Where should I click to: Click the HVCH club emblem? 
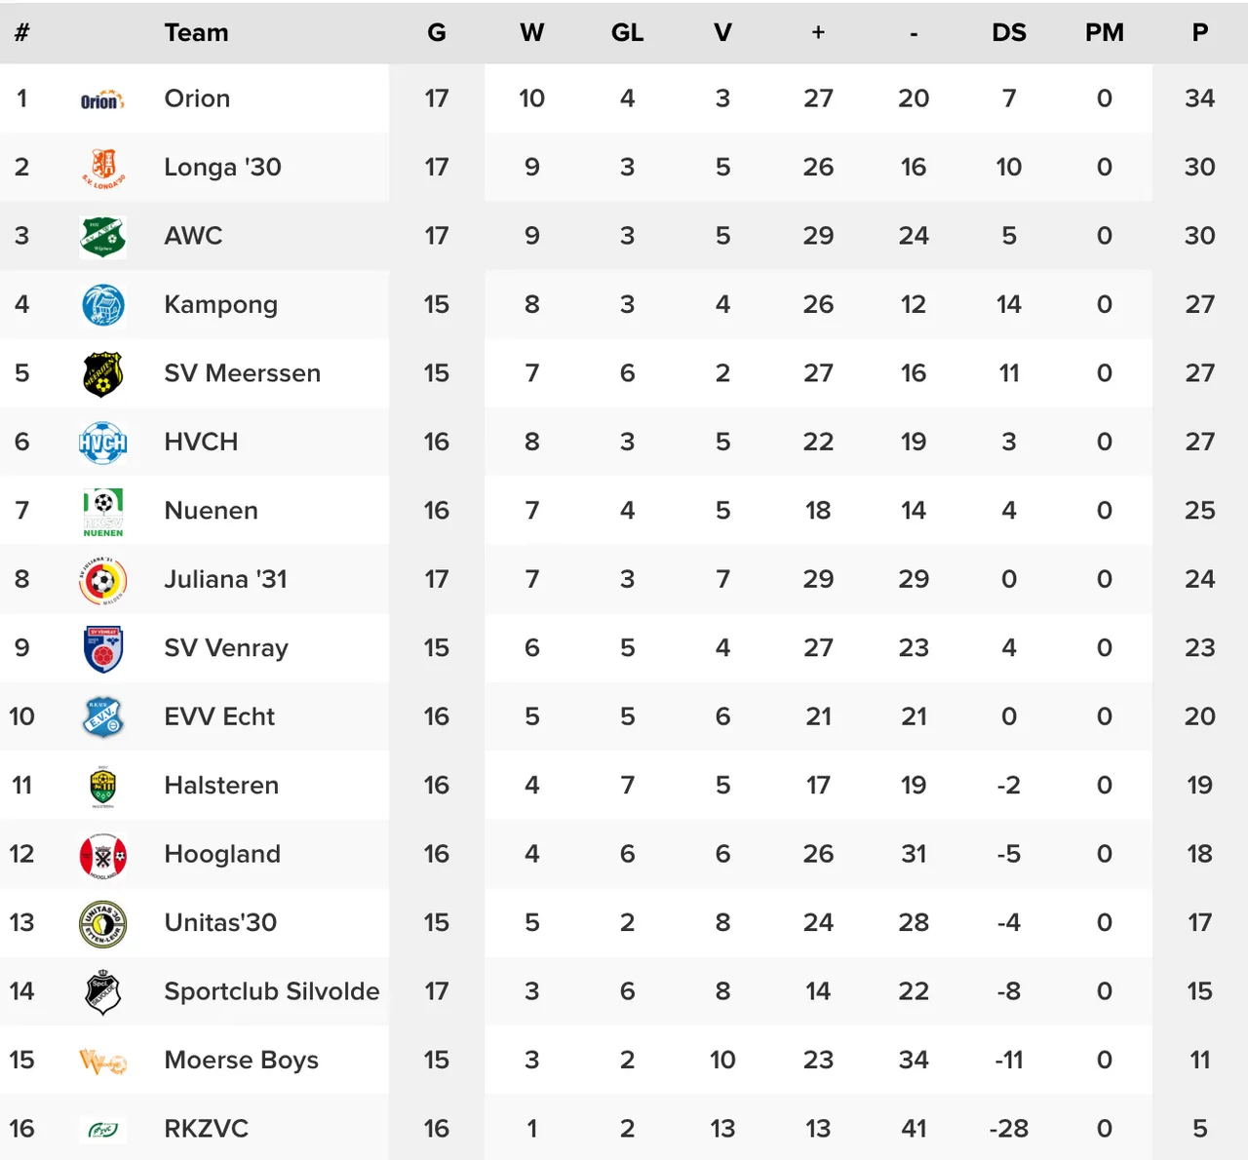pos(103,443)
